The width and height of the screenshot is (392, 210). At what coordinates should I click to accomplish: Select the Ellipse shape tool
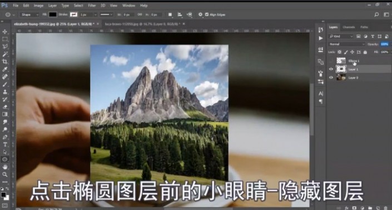tap(5, 159)
